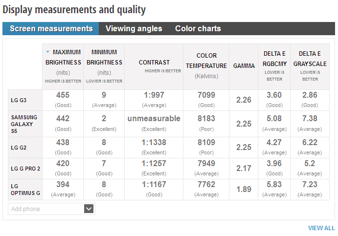The height and width of the screenshot is (236, 338).
Task: Sort by Color Temperature column header
Action: point(206,66)
